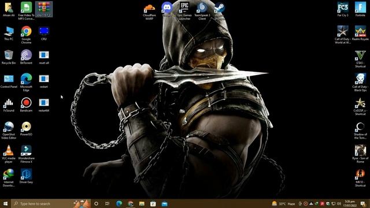Open Wondershare Filmora X shortcut
Viewport: 370px width, 208px height.
coord(26,154)
